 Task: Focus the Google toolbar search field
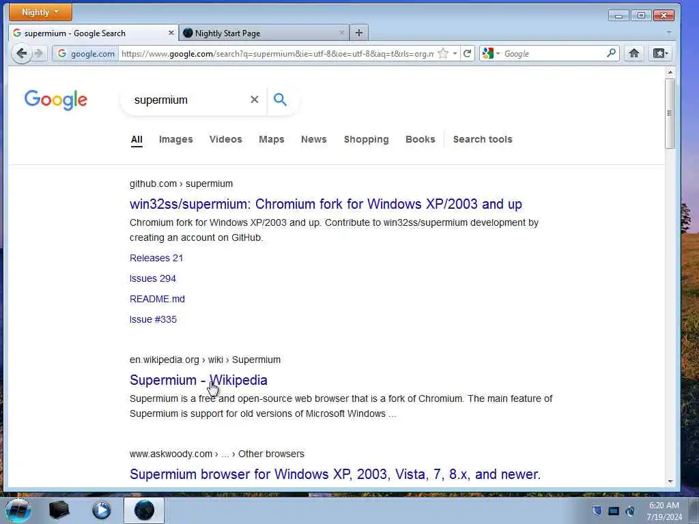[x=554, y=53]
